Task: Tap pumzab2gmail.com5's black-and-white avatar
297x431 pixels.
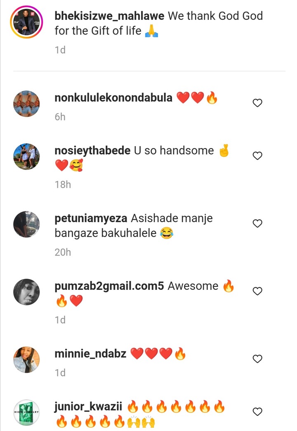Action: [26, 292]
